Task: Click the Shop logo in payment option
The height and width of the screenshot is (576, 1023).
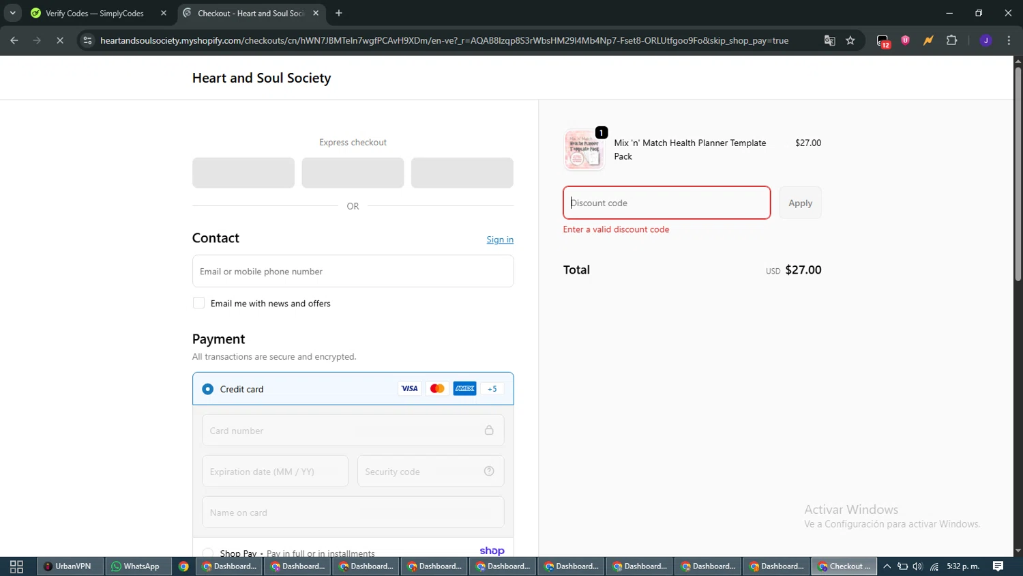Action: pyautogui.click(x=492, y=551)
